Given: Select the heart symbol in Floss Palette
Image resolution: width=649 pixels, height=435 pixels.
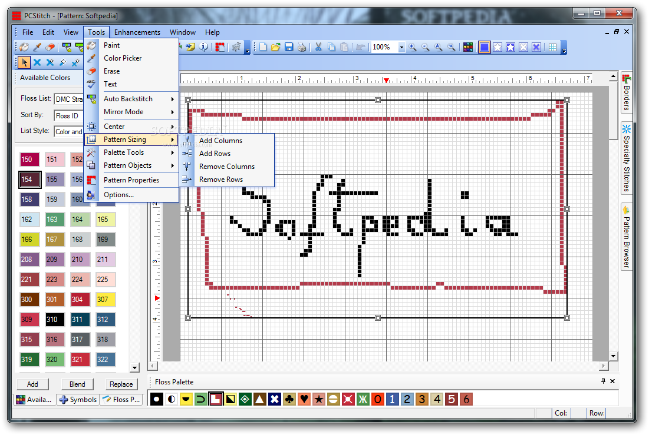Looking at the screenshot, I should click(304, 399).
